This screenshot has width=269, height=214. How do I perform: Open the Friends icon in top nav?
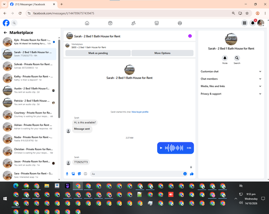(133, 23)
